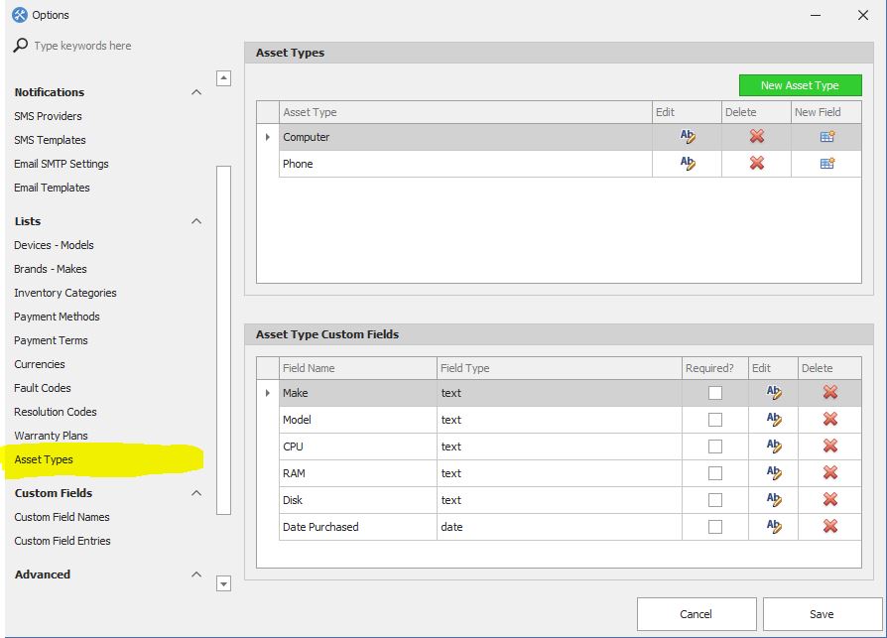Viewport: 887px width, 638px height.
Task: Edit the Date Purchased field
Action: pyautogui.click(x=773, y=527)
